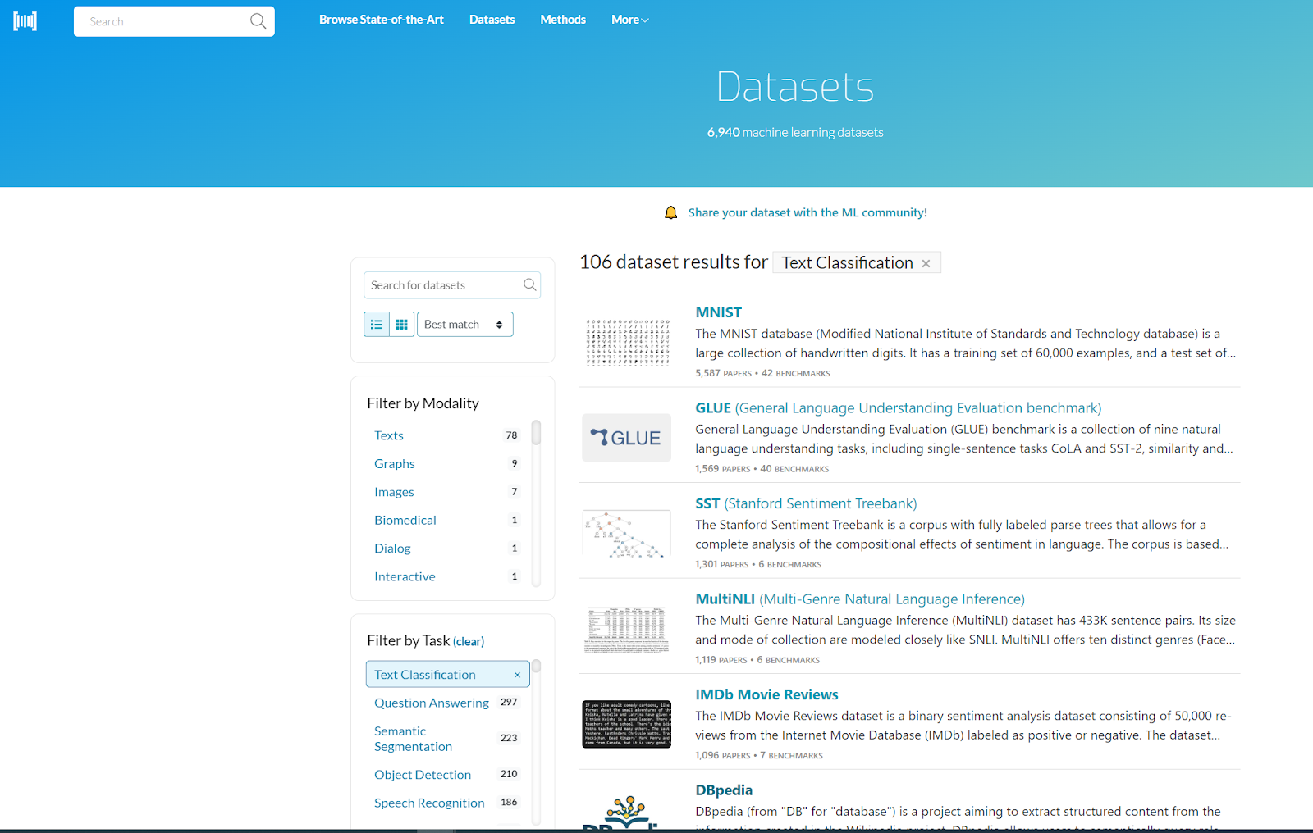The height and width of the screenshot is (833, 1313).
Task: Filter by Interactive modality
Action: pyautogui.click(x=405, y=576)
